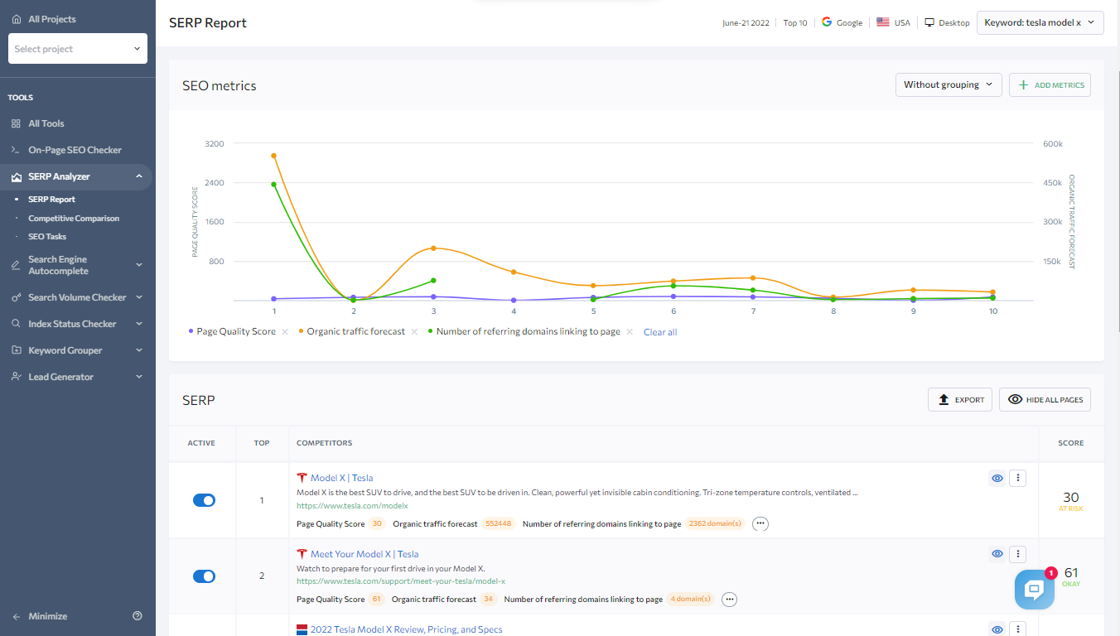The width and height of the screenshot is (1120, 636).
Task: Open three-dot options menu for Model X | Tesla
Action: coord(1019,478)
